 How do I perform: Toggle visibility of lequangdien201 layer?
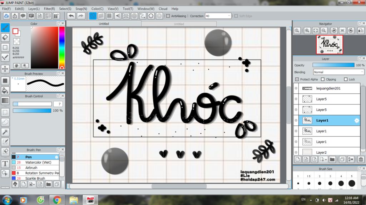point(296,88)
